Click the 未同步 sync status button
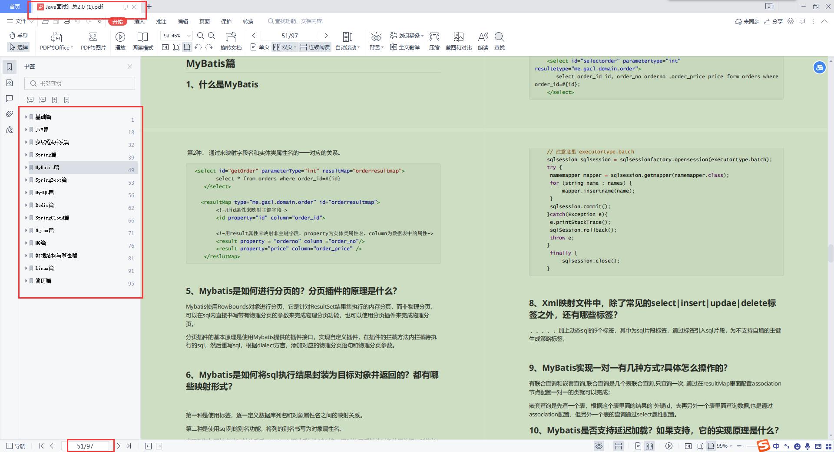The height and width of the screenshot is (452, 834). [747, 21]
